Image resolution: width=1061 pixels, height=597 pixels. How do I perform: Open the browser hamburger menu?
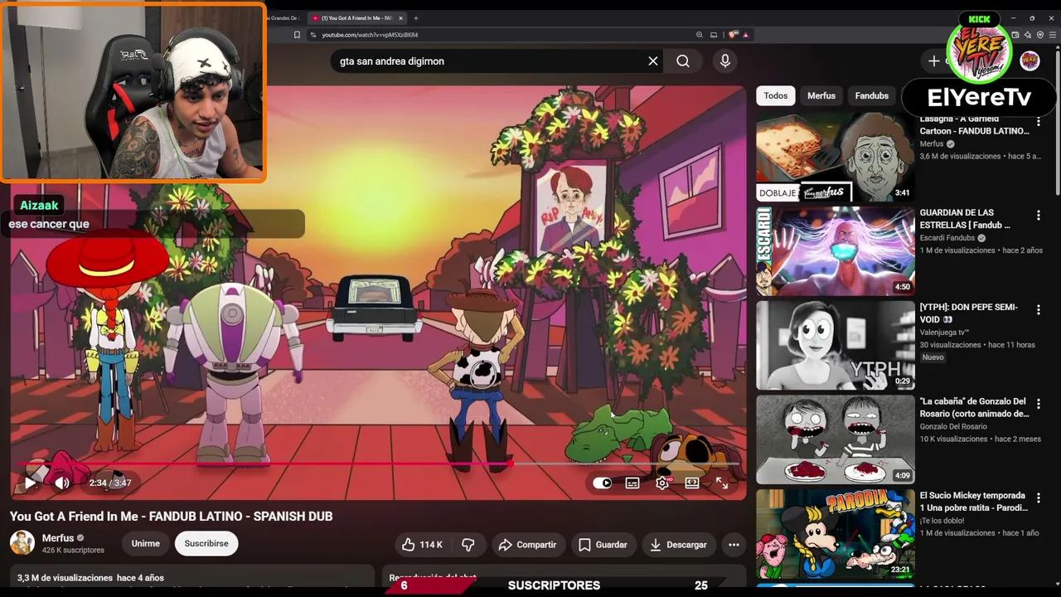coord(1053,35)
